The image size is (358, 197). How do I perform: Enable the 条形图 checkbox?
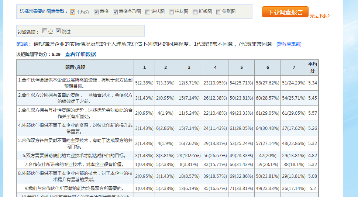(219, 12)
